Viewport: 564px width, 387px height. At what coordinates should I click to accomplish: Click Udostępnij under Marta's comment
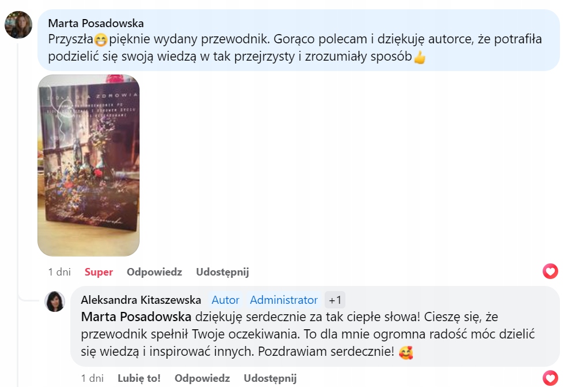pos(222,272)
